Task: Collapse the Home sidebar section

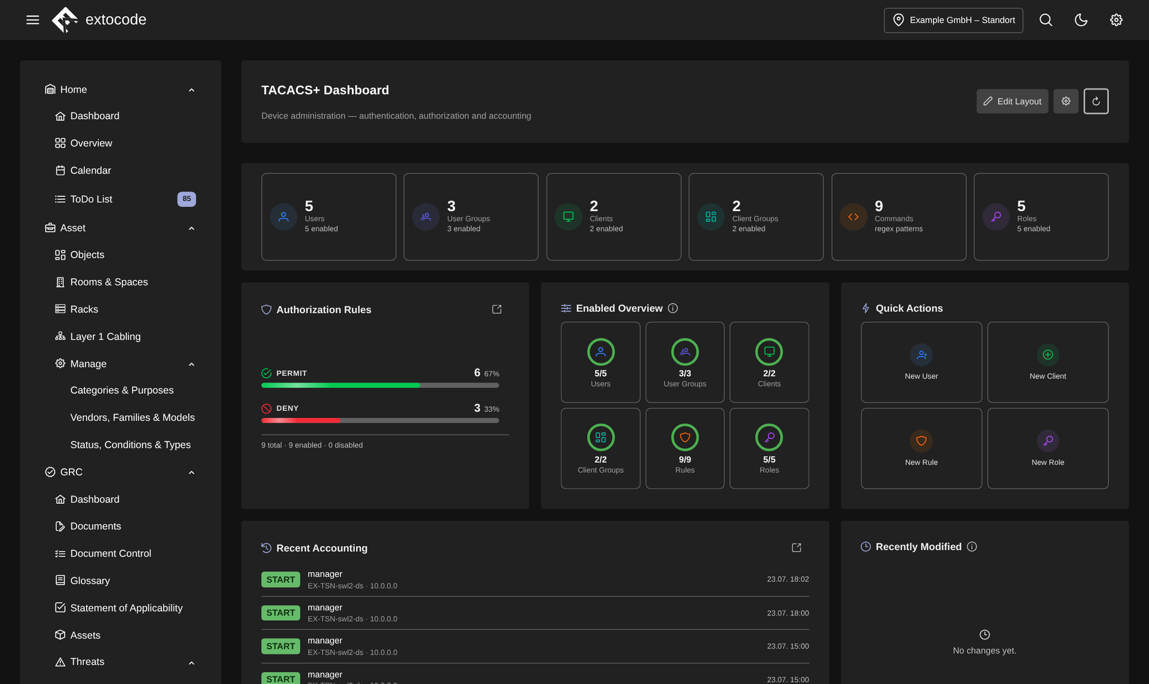Action: (191, 90)
